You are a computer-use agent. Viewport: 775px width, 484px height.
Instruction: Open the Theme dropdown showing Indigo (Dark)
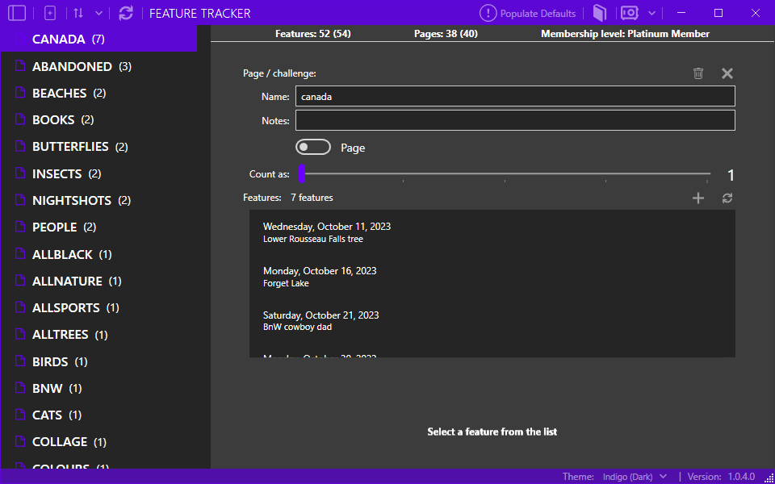[635, 476]
